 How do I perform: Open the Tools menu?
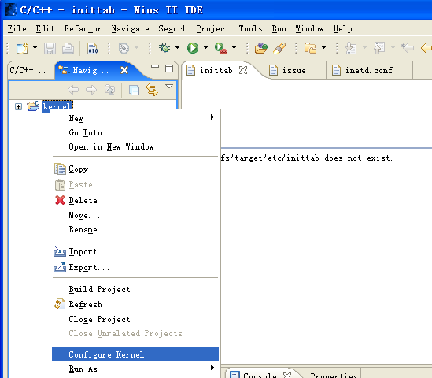251,28
